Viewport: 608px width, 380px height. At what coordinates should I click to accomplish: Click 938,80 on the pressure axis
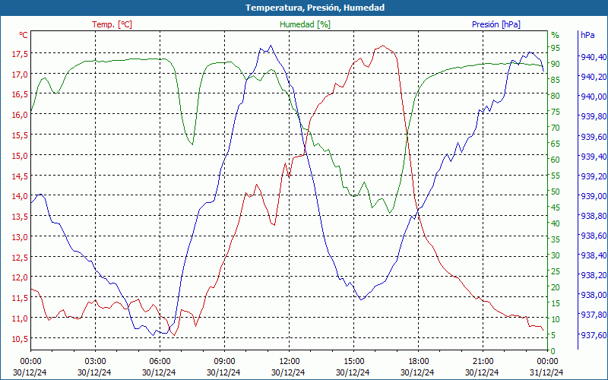(594, 216)
